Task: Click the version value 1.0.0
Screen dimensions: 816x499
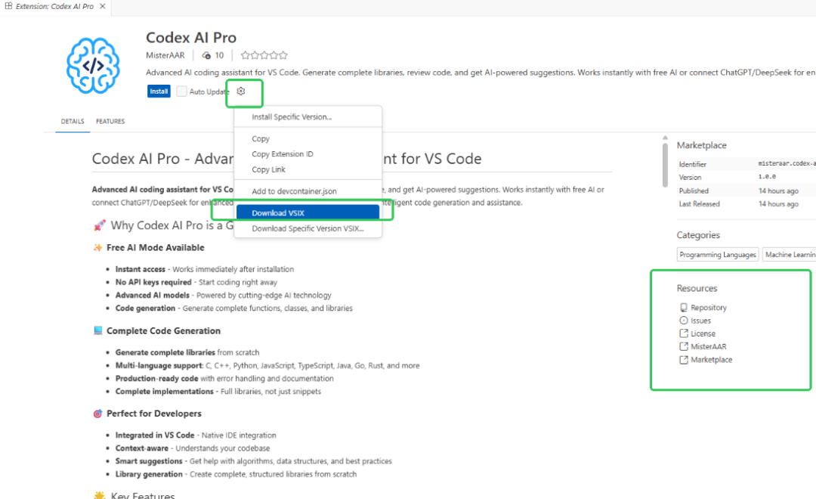Action: [x=767, y=177]
